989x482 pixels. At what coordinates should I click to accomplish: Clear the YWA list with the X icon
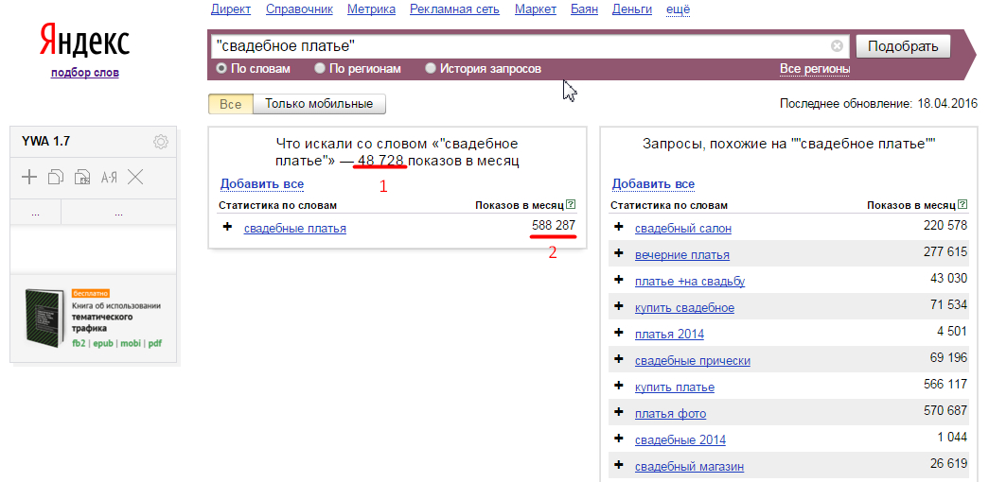[135, 177]
